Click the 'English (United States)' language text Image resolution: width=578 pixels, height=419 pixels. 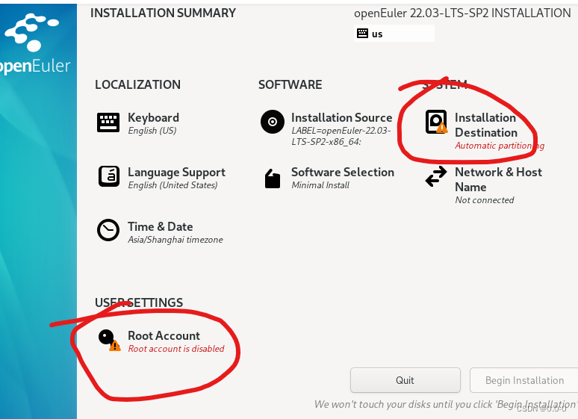coord(173,184)
